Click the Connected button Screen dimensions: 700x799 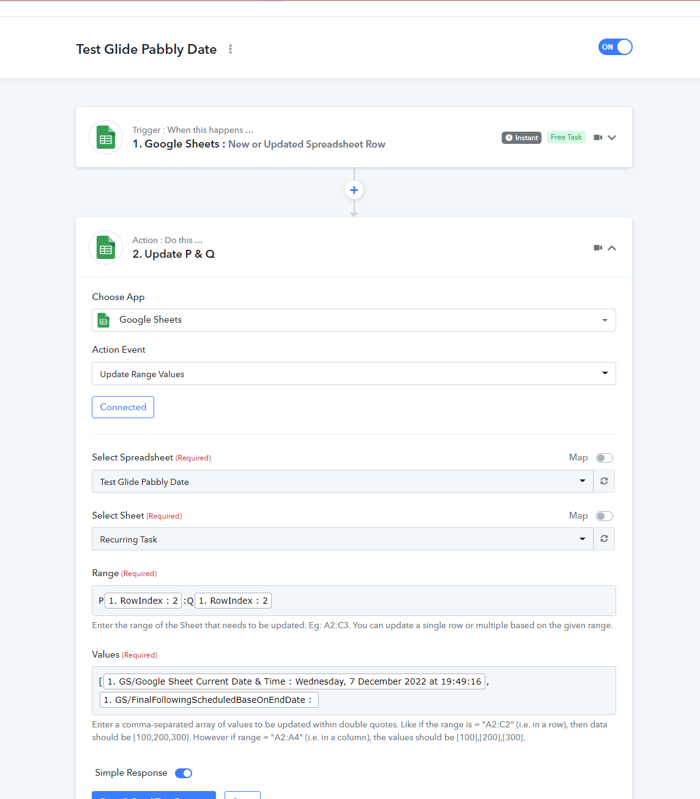click(x=123, y=407)
